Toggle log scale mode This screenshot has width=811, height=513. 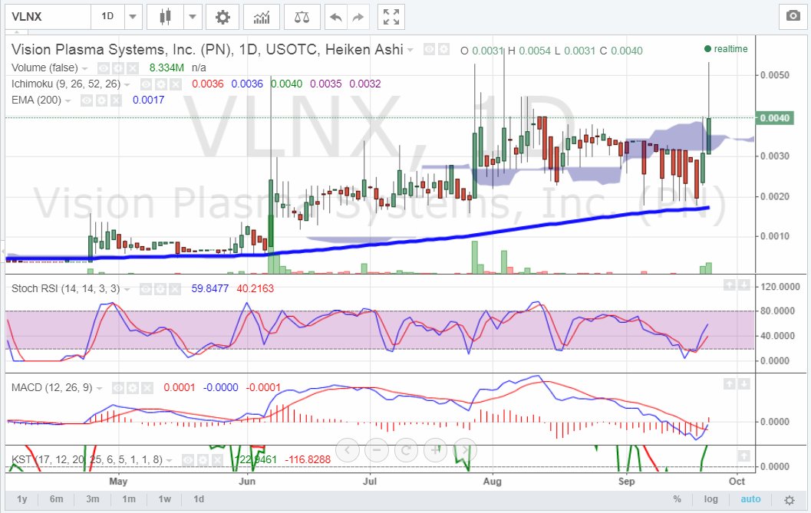[x=711, y=499]
